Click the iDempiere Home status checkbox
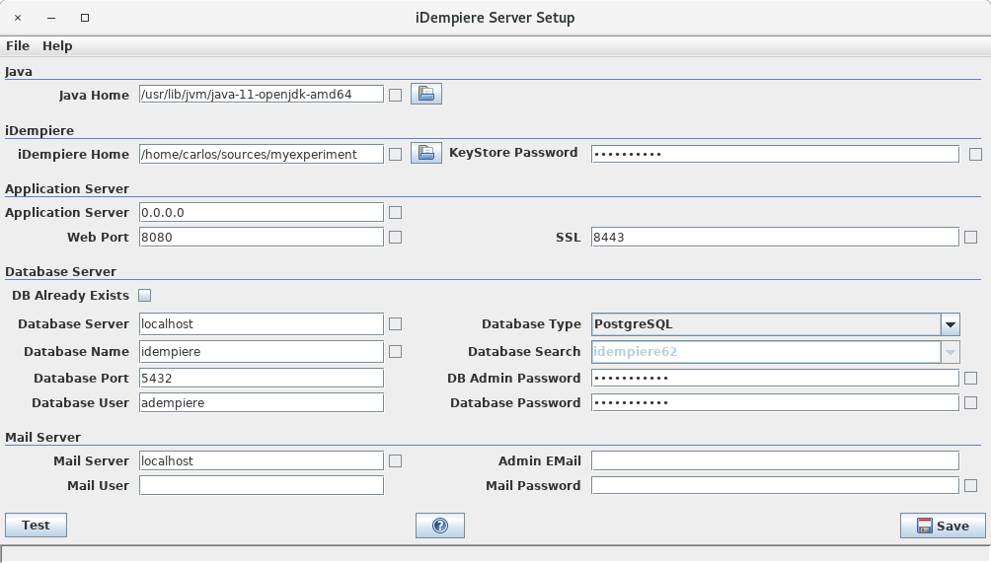The width and height of the screenshot is (991, 563). 395,155
